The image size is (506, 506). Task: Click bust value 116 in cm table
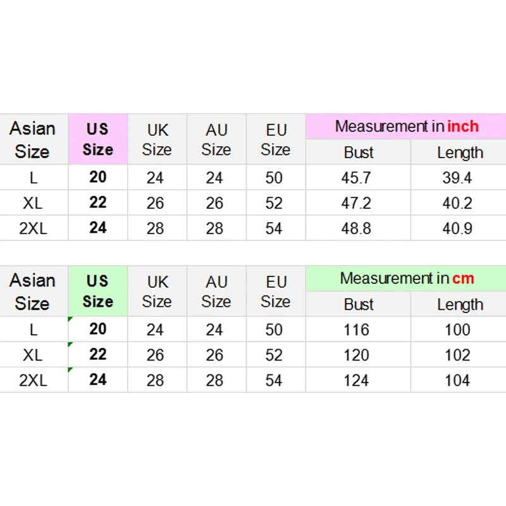[356, 330]
